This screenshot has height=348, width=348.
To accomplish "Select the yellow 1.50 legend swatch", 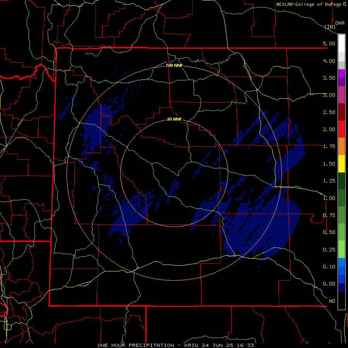I will (x=341, y=164).
